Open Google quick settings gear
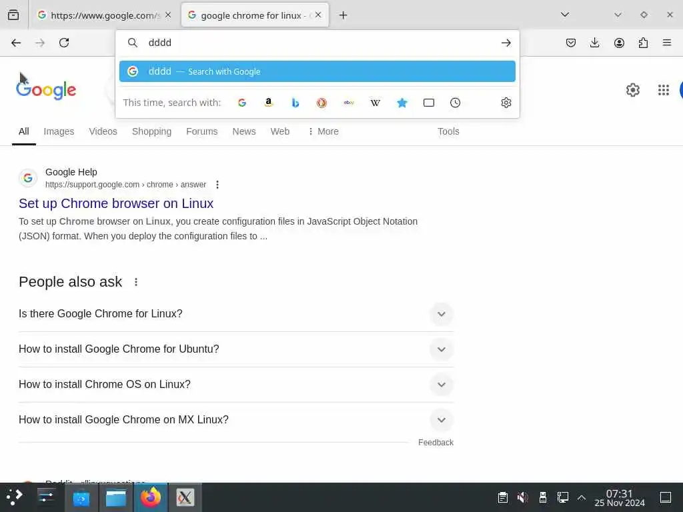 click(633, 90)
